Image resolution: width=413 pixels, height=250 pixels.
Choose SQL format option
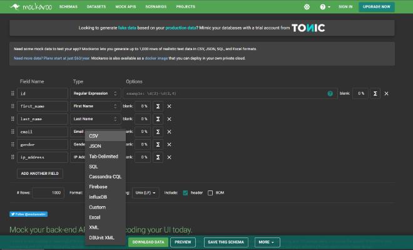click(x=105, y=167)
